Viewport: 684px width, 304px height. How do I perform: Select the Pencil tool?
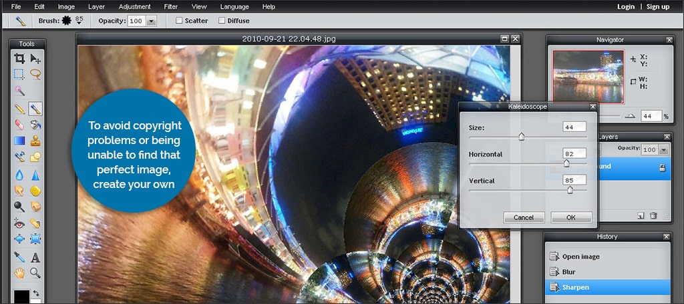[x=19, y=109]
